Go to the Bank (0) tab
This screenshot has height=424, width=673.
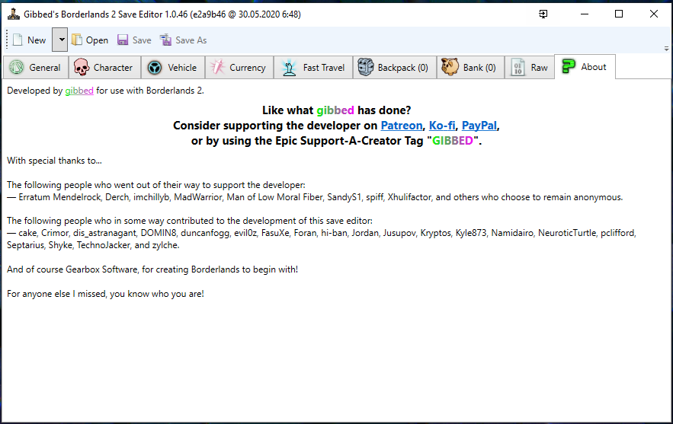(x=470, y=67)
